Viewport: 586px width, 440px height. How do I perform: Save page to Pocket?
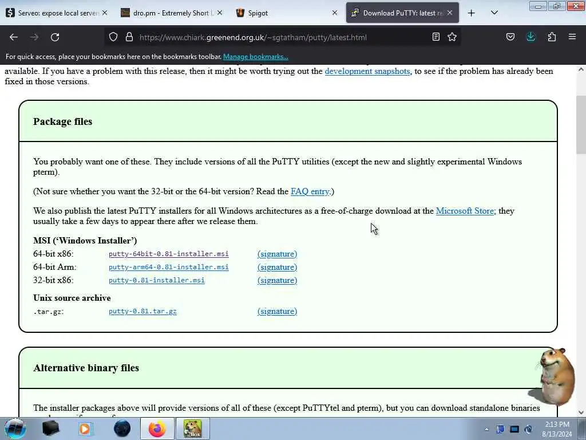pos(510,37)
